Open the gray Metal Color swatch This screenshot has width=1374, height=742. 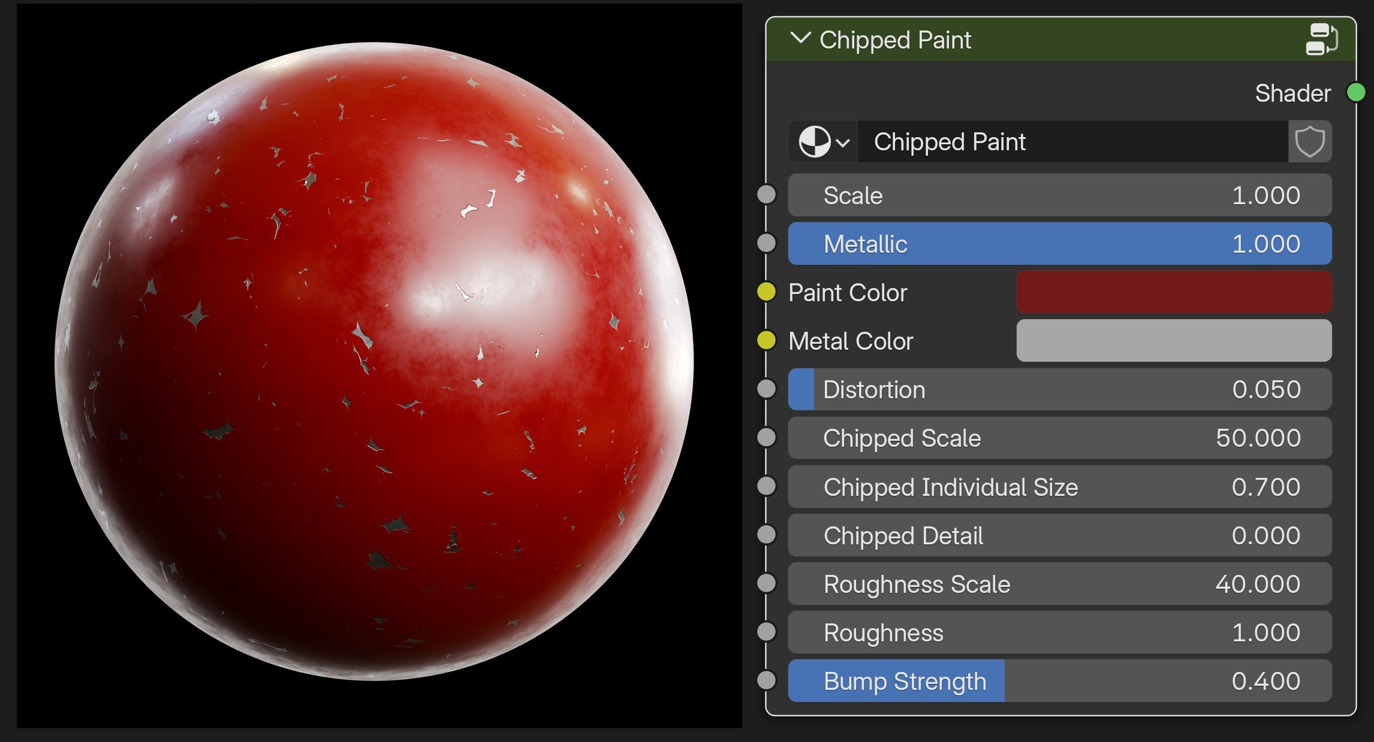[x=1173, y=341]
